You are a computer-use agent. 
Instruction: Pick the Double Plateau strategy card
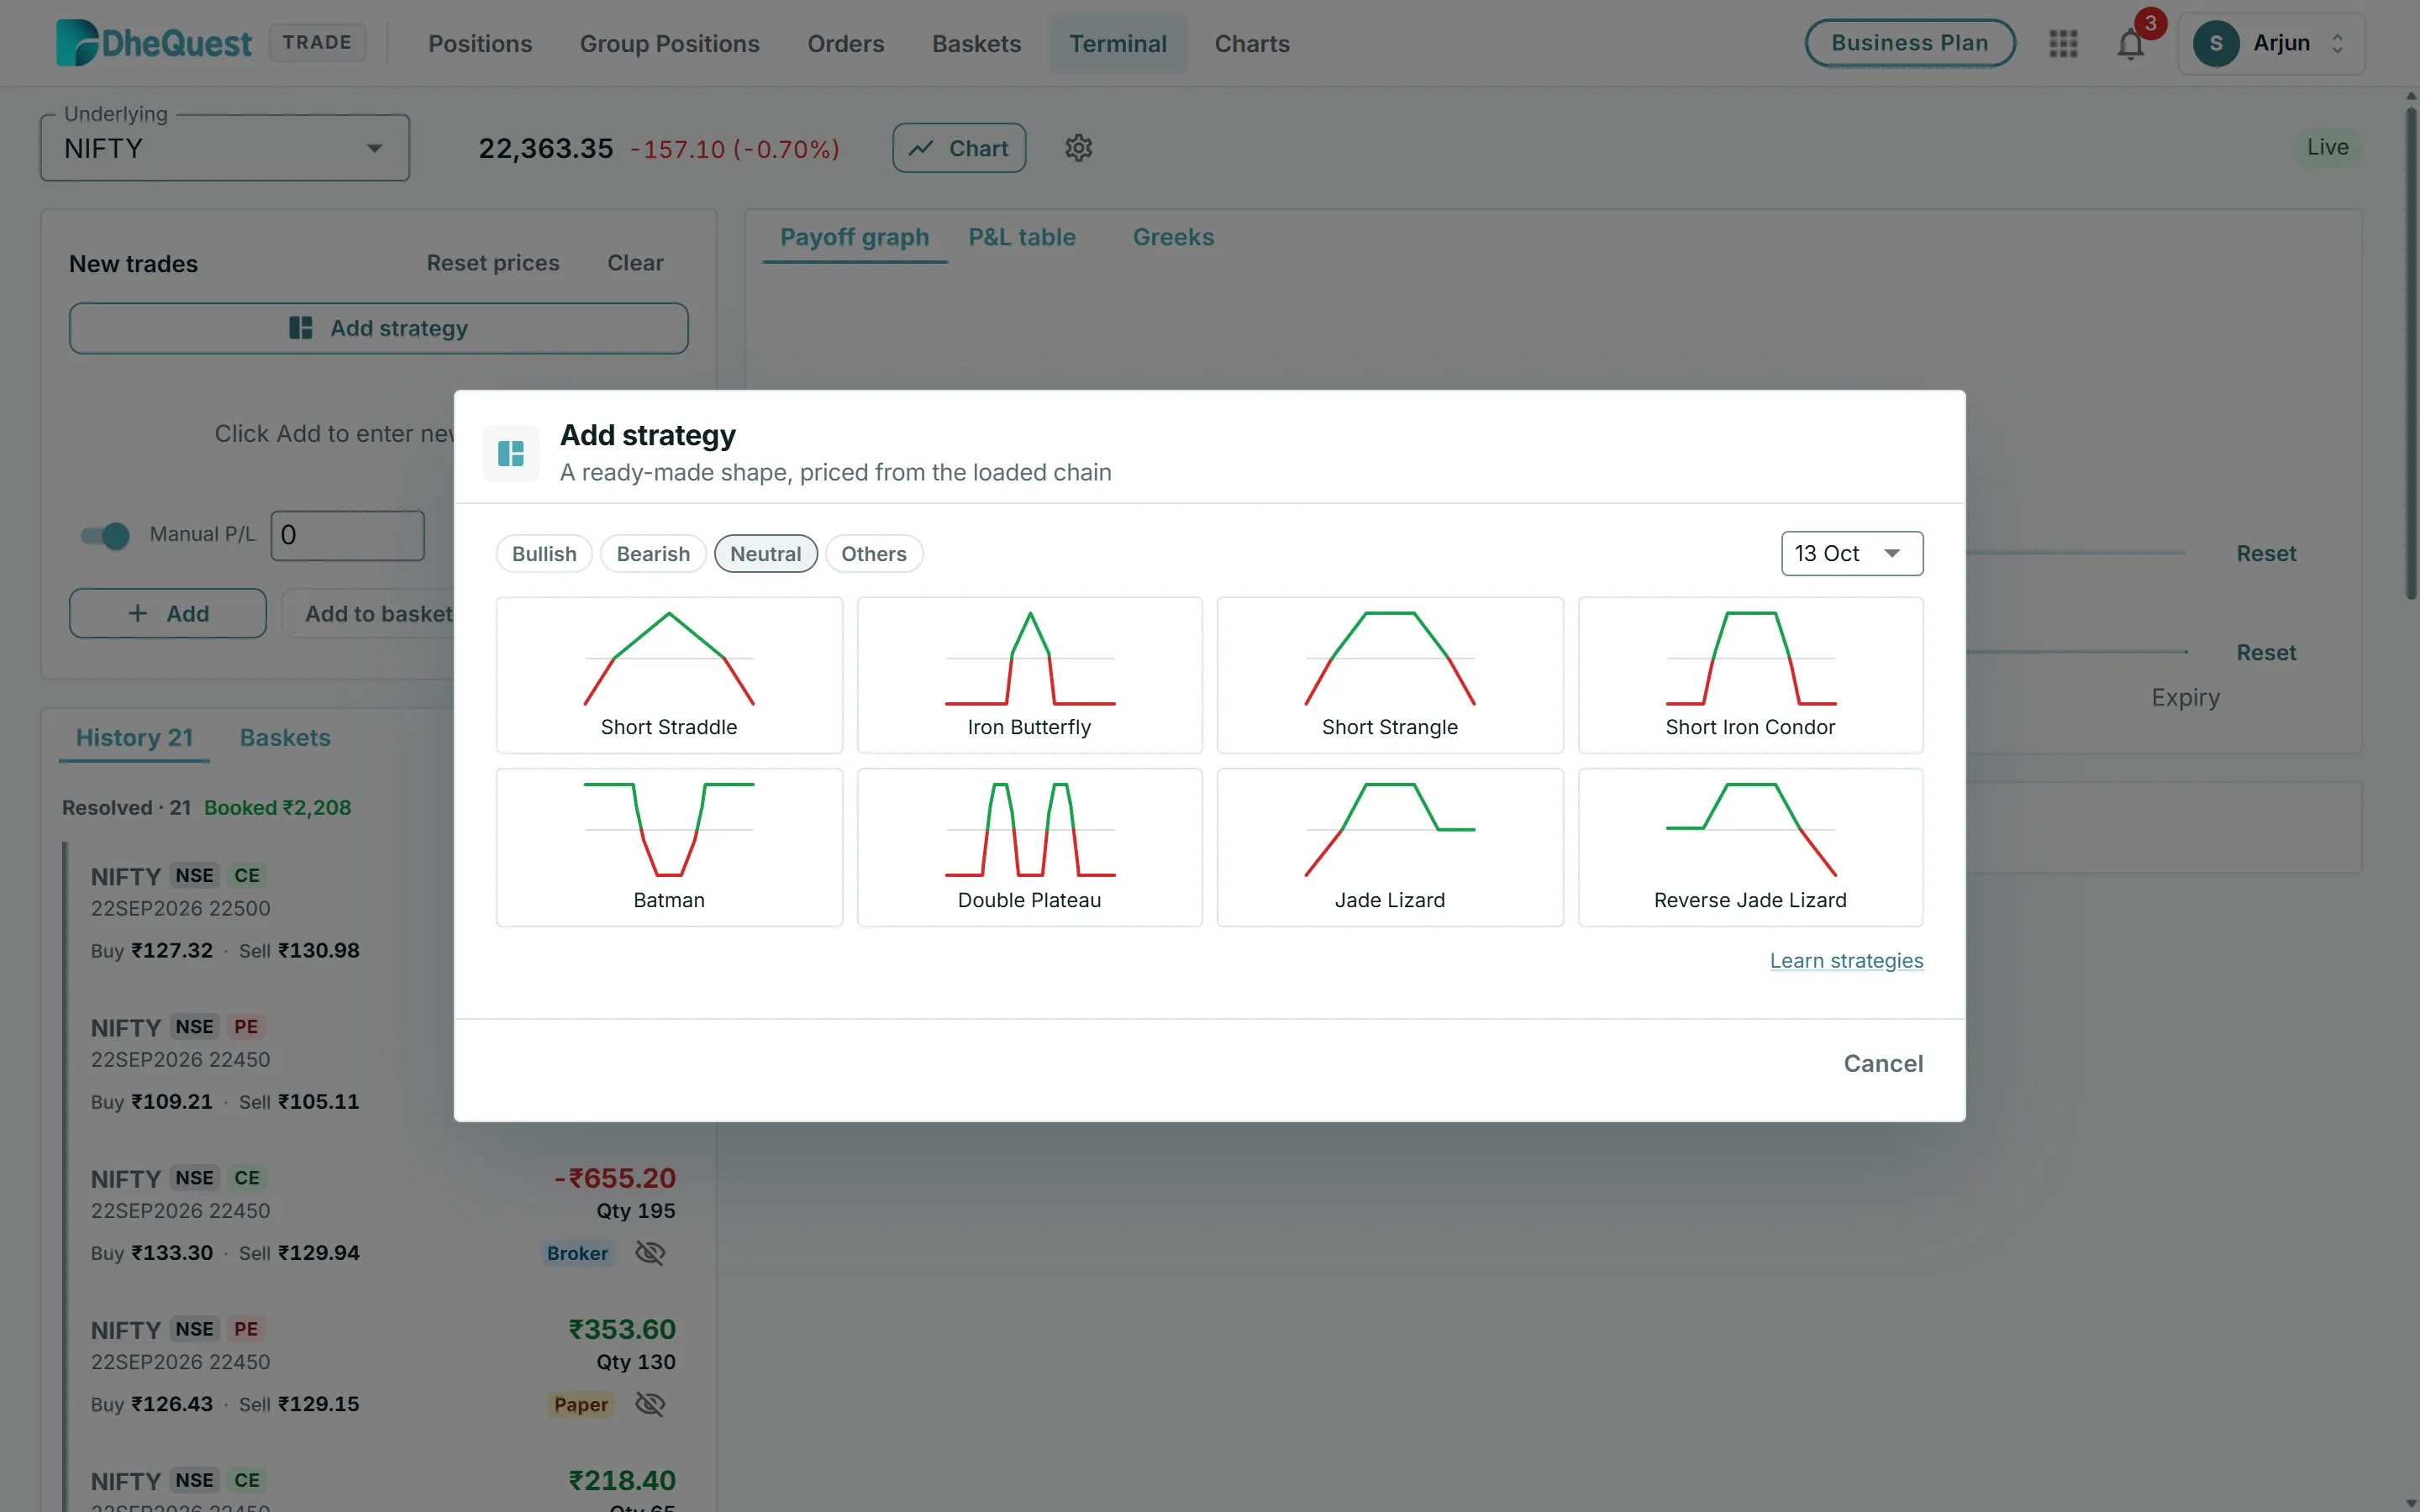(1029, 847)
